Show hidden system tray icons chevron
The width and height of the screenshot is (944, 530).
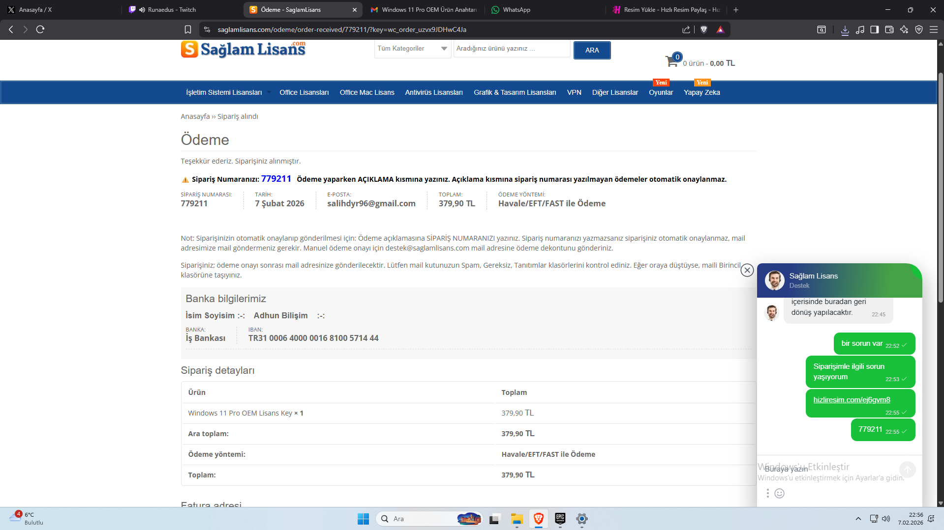pyautogui.click(x=858, y=519)
